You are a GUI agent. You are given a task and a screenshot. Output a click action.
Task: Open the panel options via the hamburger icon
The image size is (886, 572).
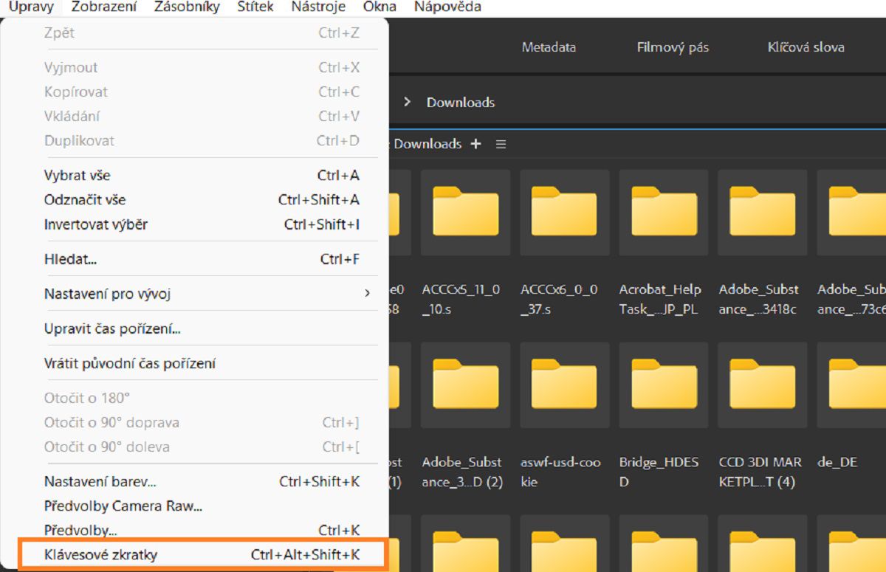[x=501, y=144]
